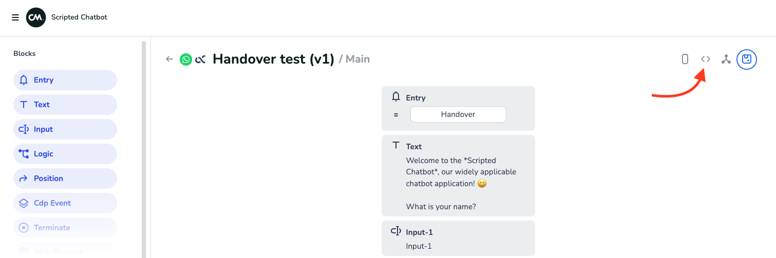
Task: Select the Entry block from sidebar
Action: coord(65,80)
